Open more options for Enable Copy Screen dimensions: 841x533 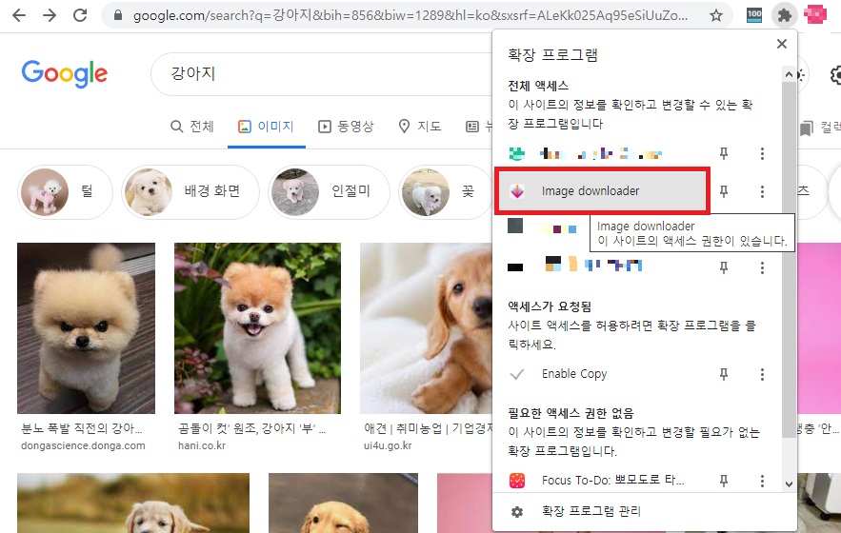point(762,374)
